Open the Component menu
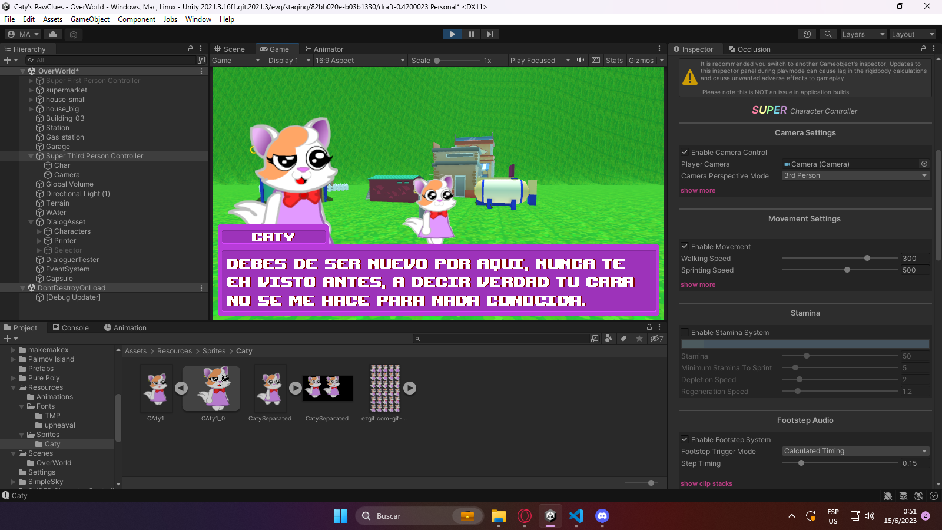942x530 pixels. tap(137, 19)
